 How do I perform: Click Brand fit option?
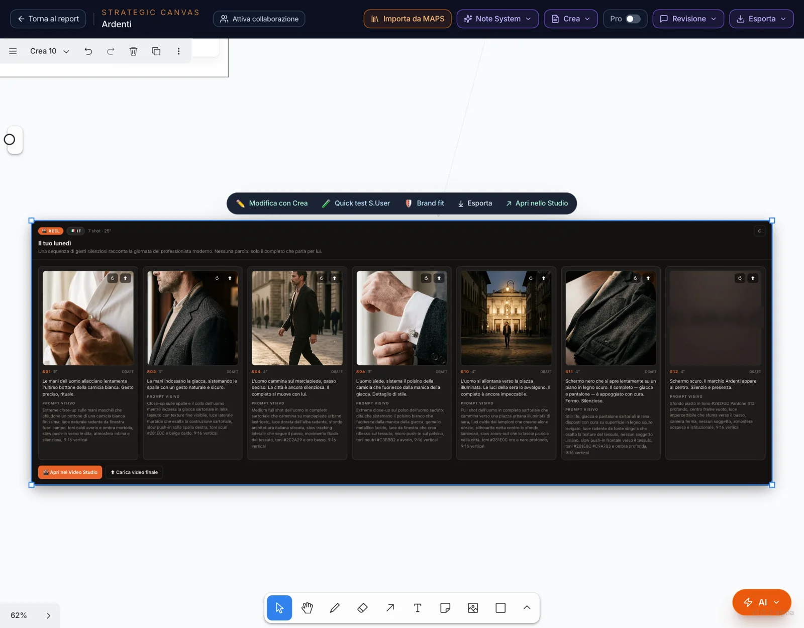click(425, 203)
